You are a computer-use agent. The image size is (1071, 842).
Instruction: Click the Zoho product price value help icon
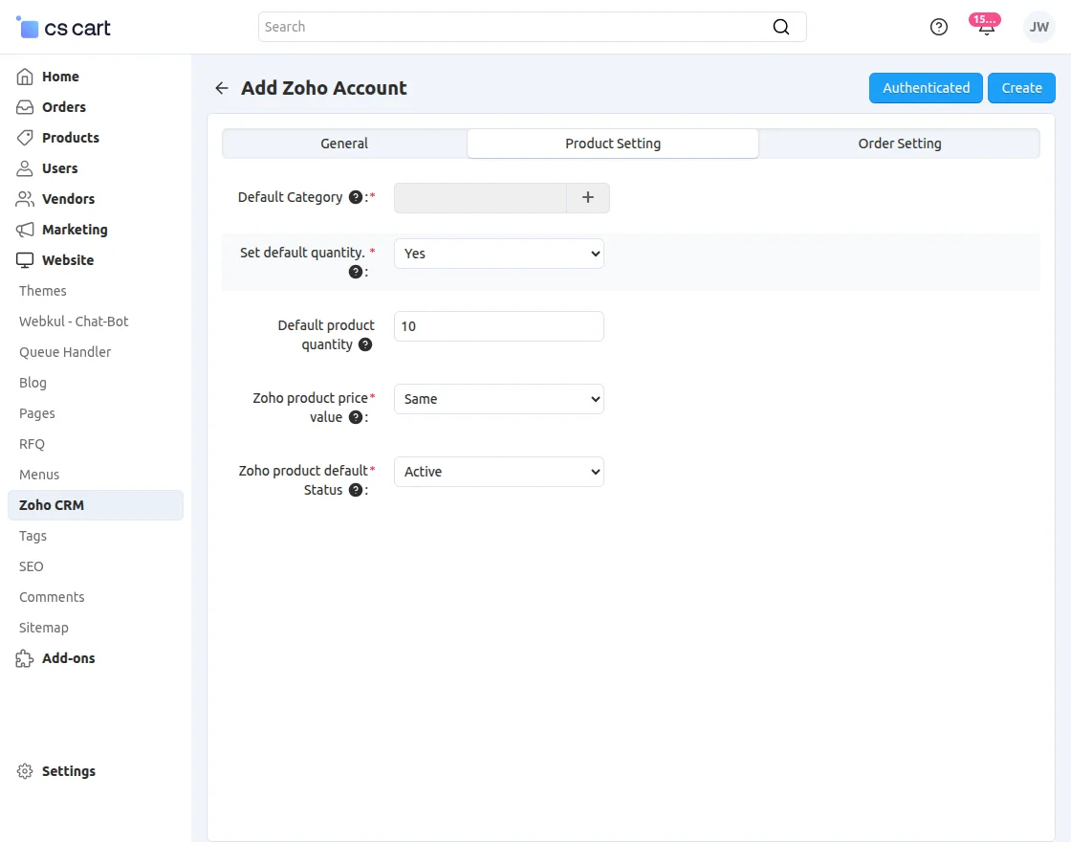tap(356, 417)
